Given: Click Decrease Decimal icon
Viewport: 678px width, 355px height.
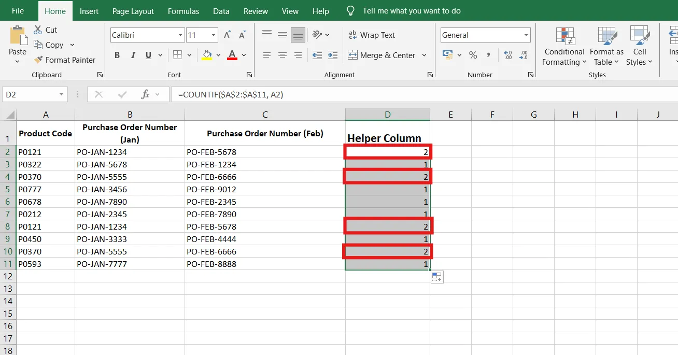Looking at the screenshot, I should pos(524,55).
